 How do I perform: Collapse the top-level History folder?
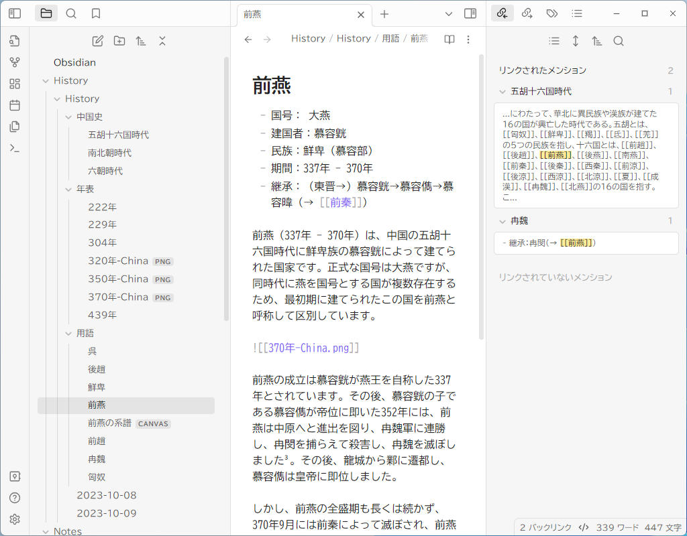(46, 81)
